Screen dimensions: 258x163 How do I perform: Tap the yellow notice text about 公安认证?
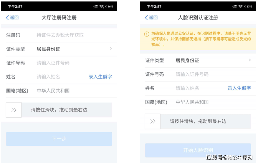(201, 39)
